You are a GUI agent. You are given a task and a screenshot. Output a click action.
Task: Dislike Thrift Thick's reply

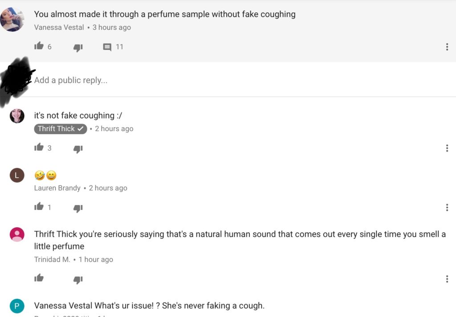(78, 148)
